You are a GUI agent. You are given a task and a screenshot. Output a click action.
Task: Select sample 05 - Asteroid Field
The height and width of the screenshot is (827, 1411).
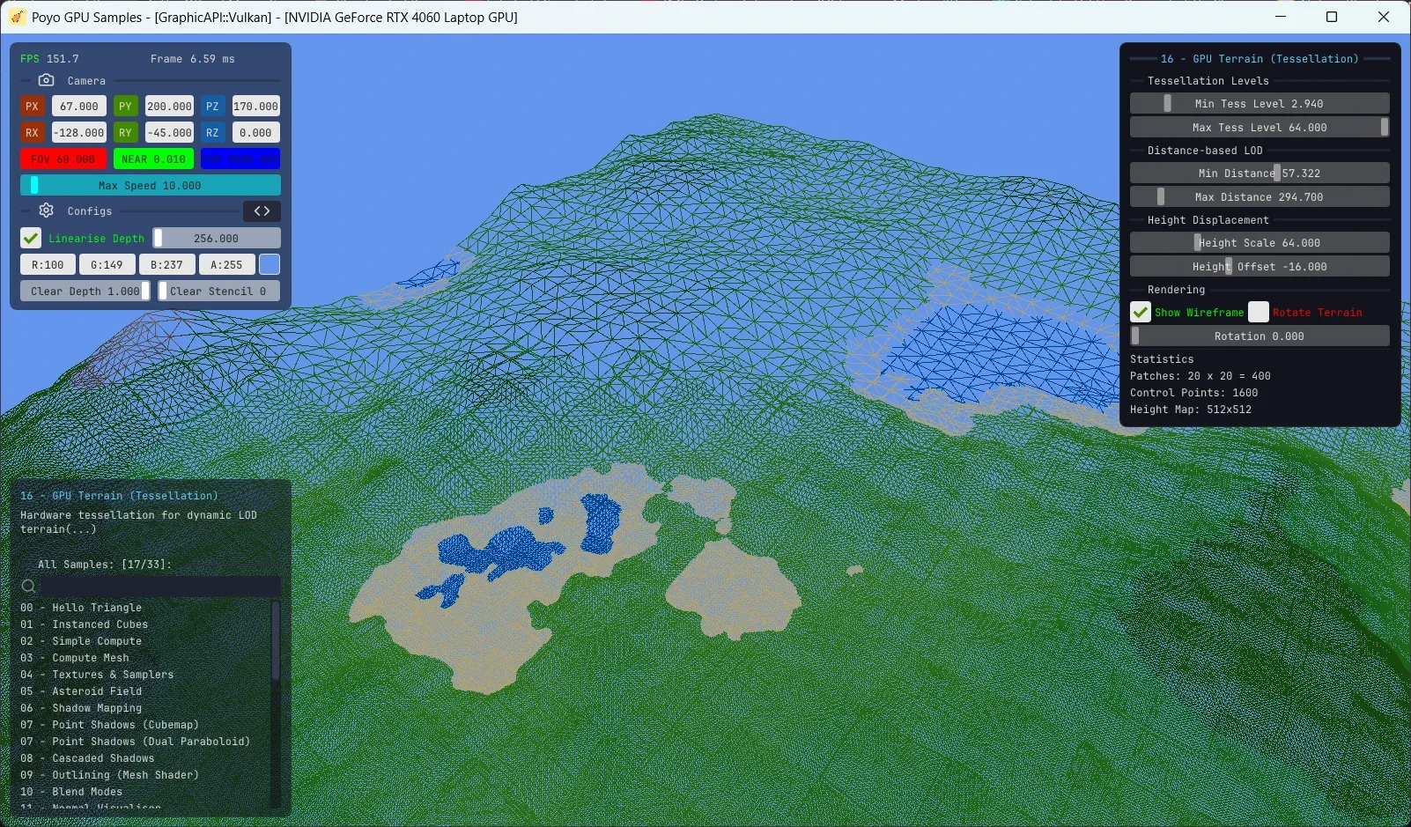81,691
